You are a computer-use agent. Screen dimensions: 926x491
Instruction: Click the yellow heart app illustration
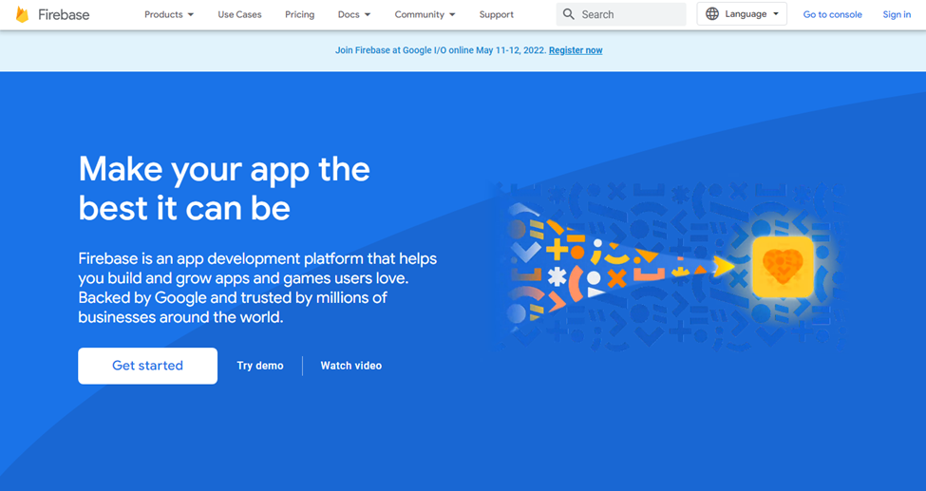tap(783, 267)
